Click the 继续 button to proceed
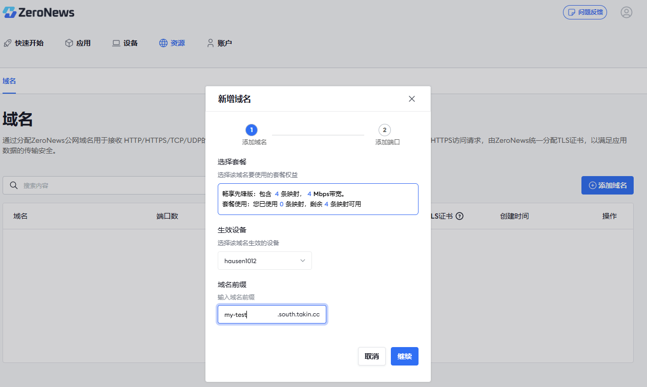 coord(404,356)
